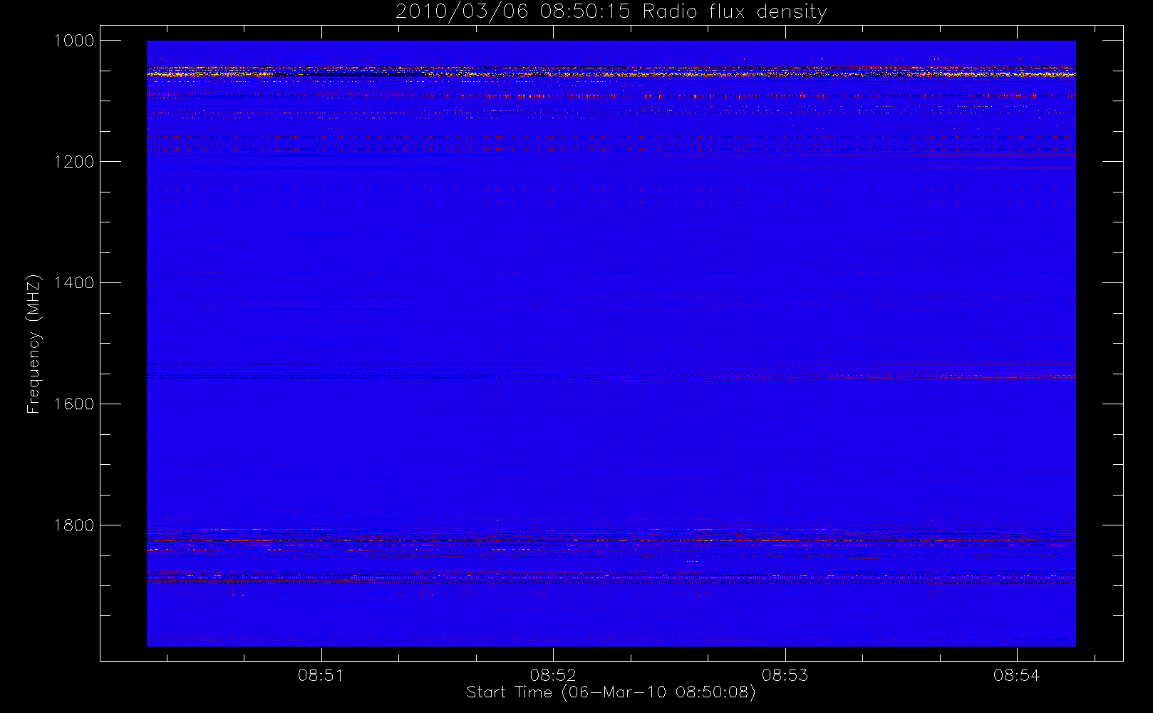Viewport: 1153px width, 713px height.
Task: Click the bright yellow band near 1050 MHz
Action: pyautogui.click(x=611, y=73)
